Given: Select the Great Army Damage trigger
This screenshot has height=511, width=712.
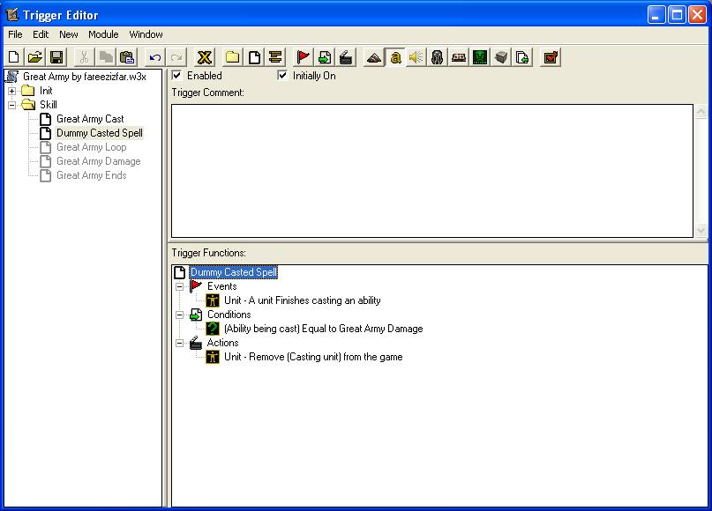Looking at the screenshot, I should [99, 161].
